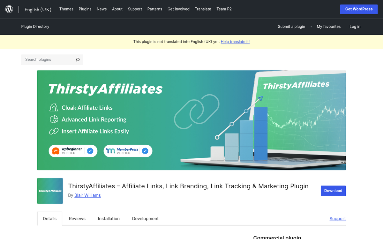Open the Plugins menu item
Screen dimensions: 383x239
tap(85, 9)
